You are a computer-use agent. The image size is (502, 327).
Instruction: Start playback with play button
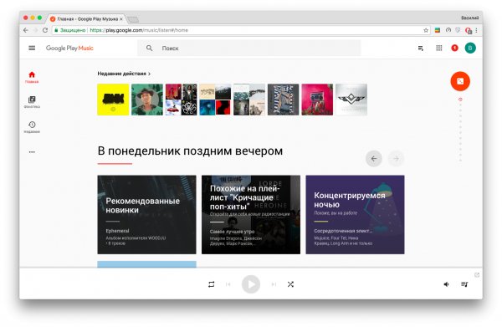coord(251,284)
